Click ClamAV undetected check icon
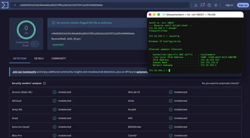This screenshot has height=138, width=250. (x=171, y=135)
